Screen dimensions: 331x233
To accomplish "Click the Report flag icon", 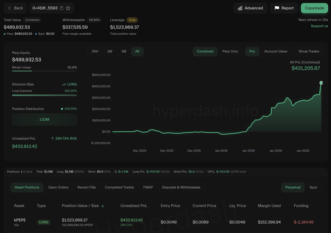I will pyautogui.click(x=277, y=8).
